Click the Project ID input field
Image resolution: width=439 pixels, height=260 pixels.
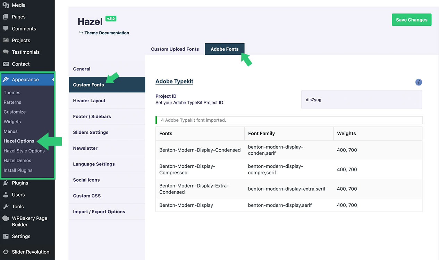tap(361, 100)
